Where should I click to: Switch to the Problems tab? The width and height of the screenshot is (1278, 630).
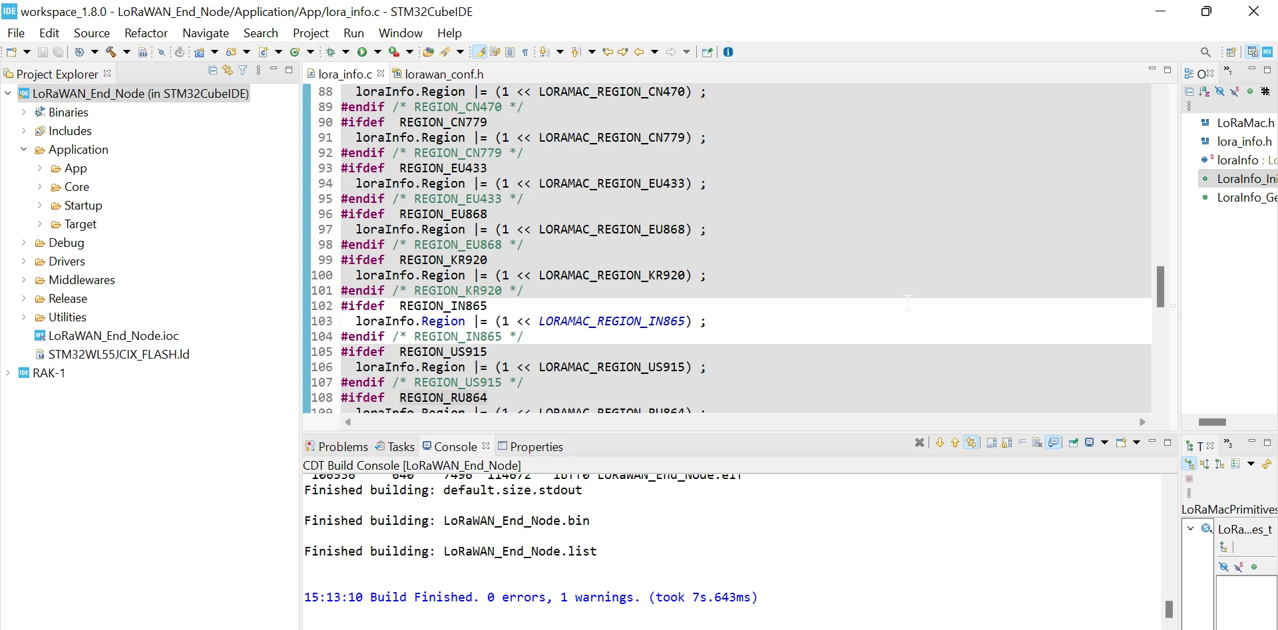(337, 446)
